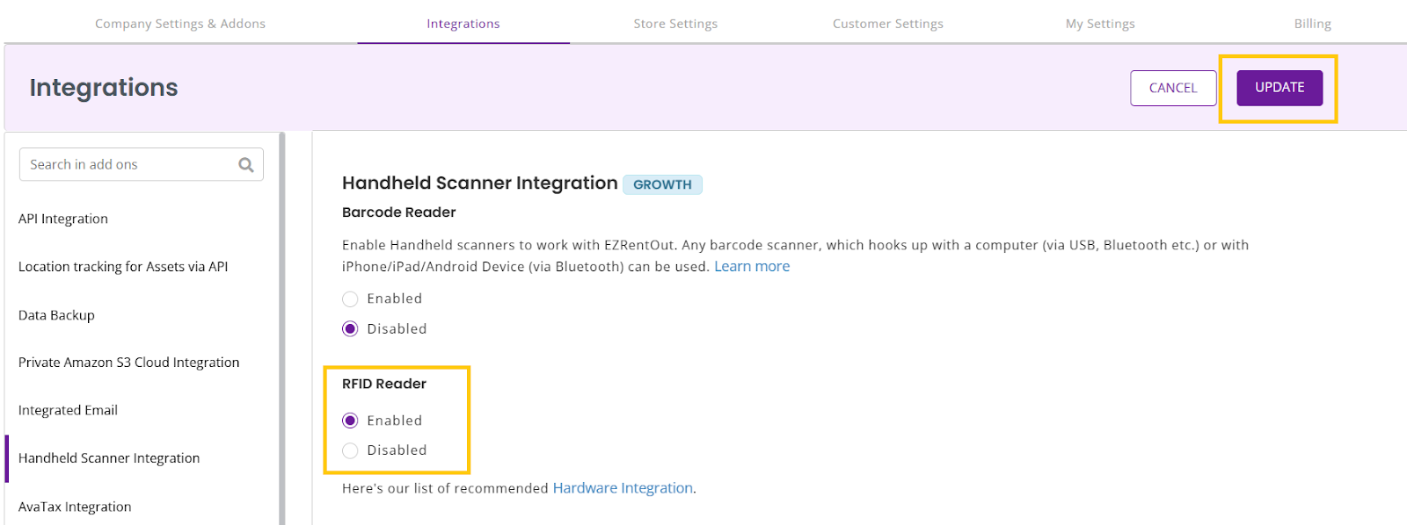1407x525 pixels.
Task: Select Private Amazon S3 Cloud Integration
Action: click(x=128, y=363)
